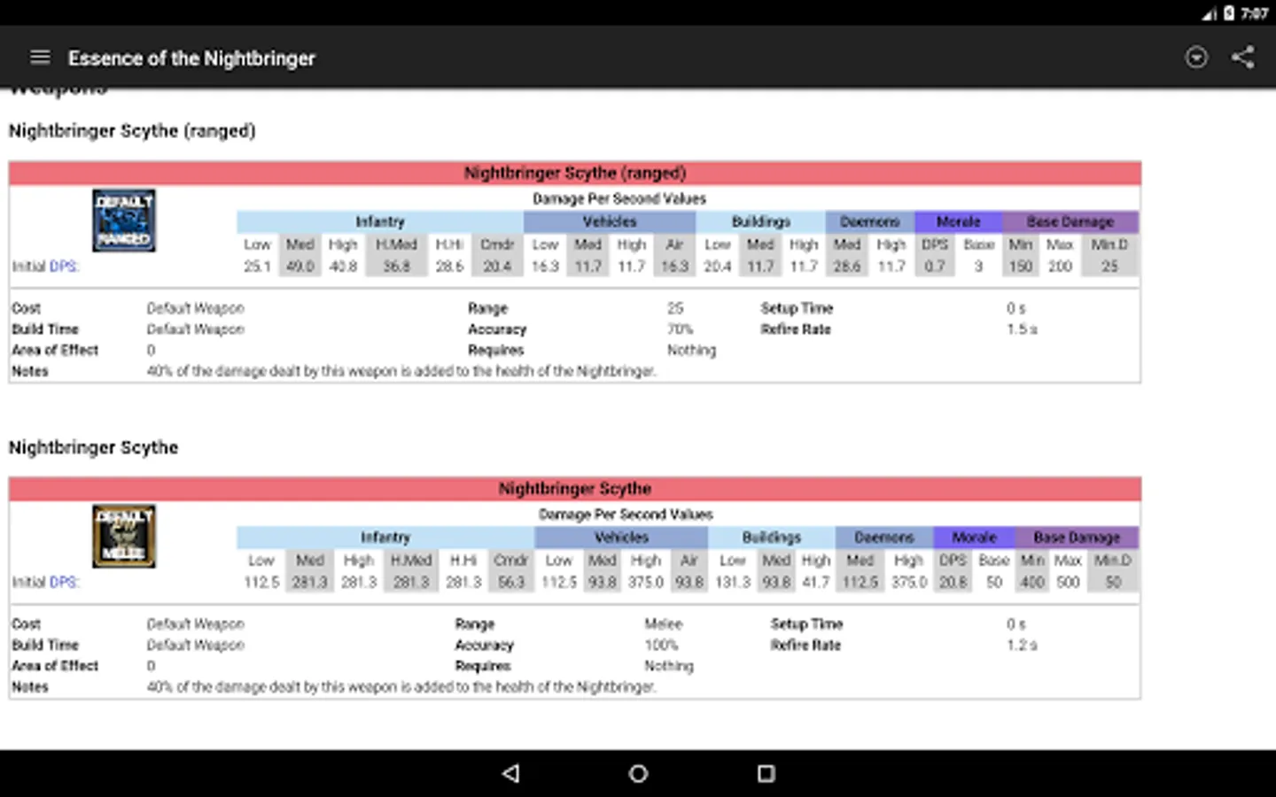Click melee base damage Max value 500

coord(1068,582)
